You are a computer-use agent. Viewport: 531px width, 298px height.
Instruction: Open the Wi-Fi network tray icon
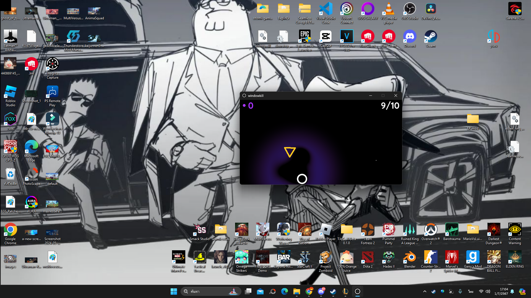point(481,291)
